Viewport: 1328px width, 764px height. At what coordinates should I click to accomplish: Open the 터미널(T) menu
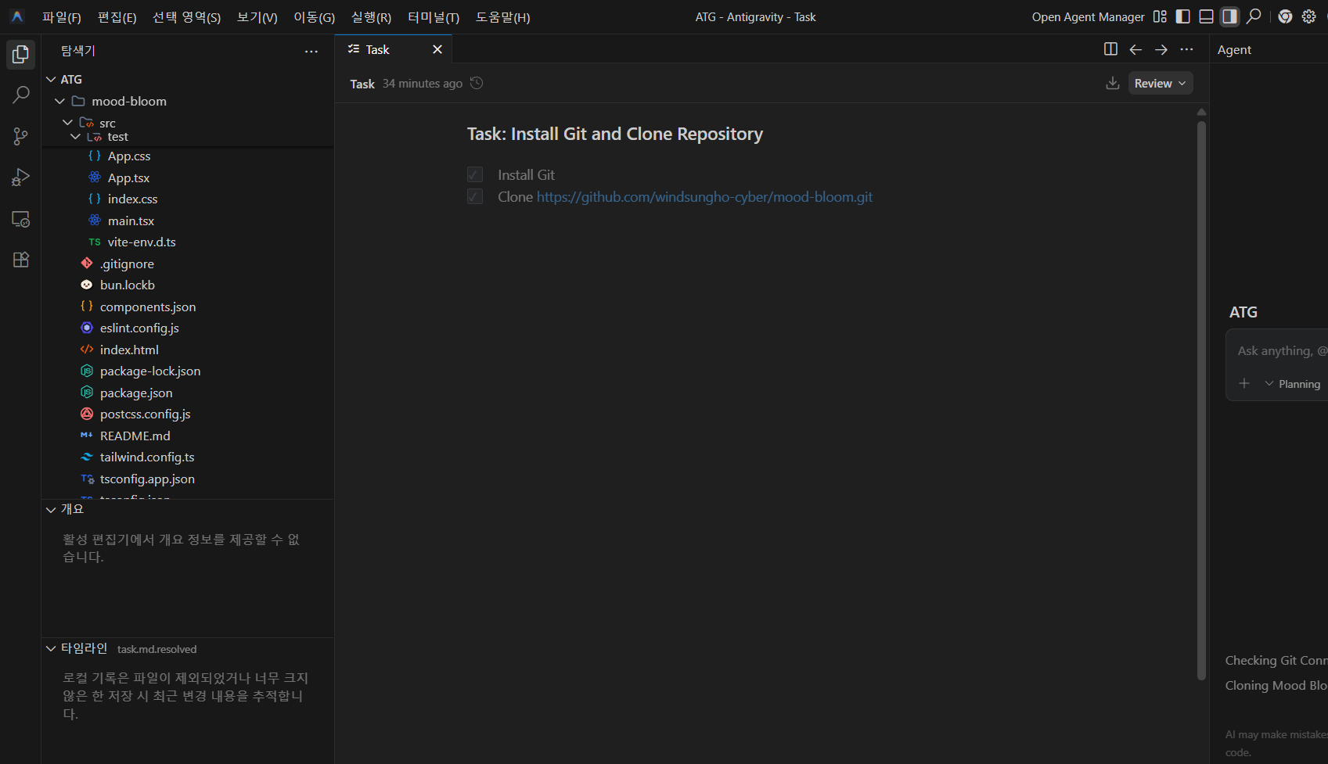(x=434, y=17)
